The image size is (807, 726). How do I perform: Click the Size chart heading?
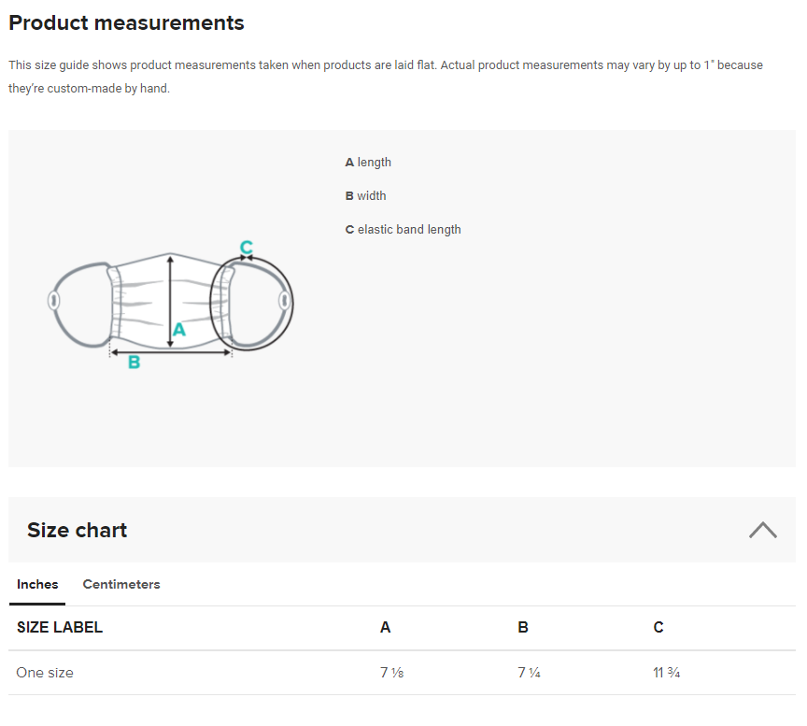tap(78, 530)
